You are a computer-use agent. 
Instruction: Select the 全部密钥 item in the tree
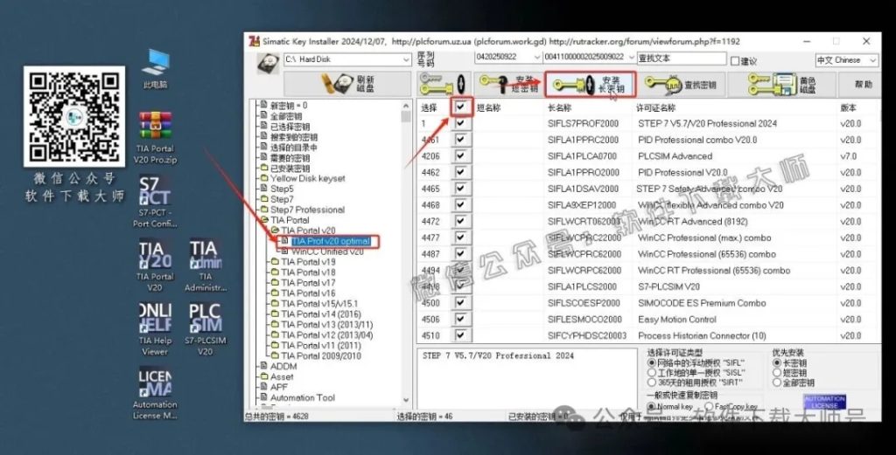point(286,116)
